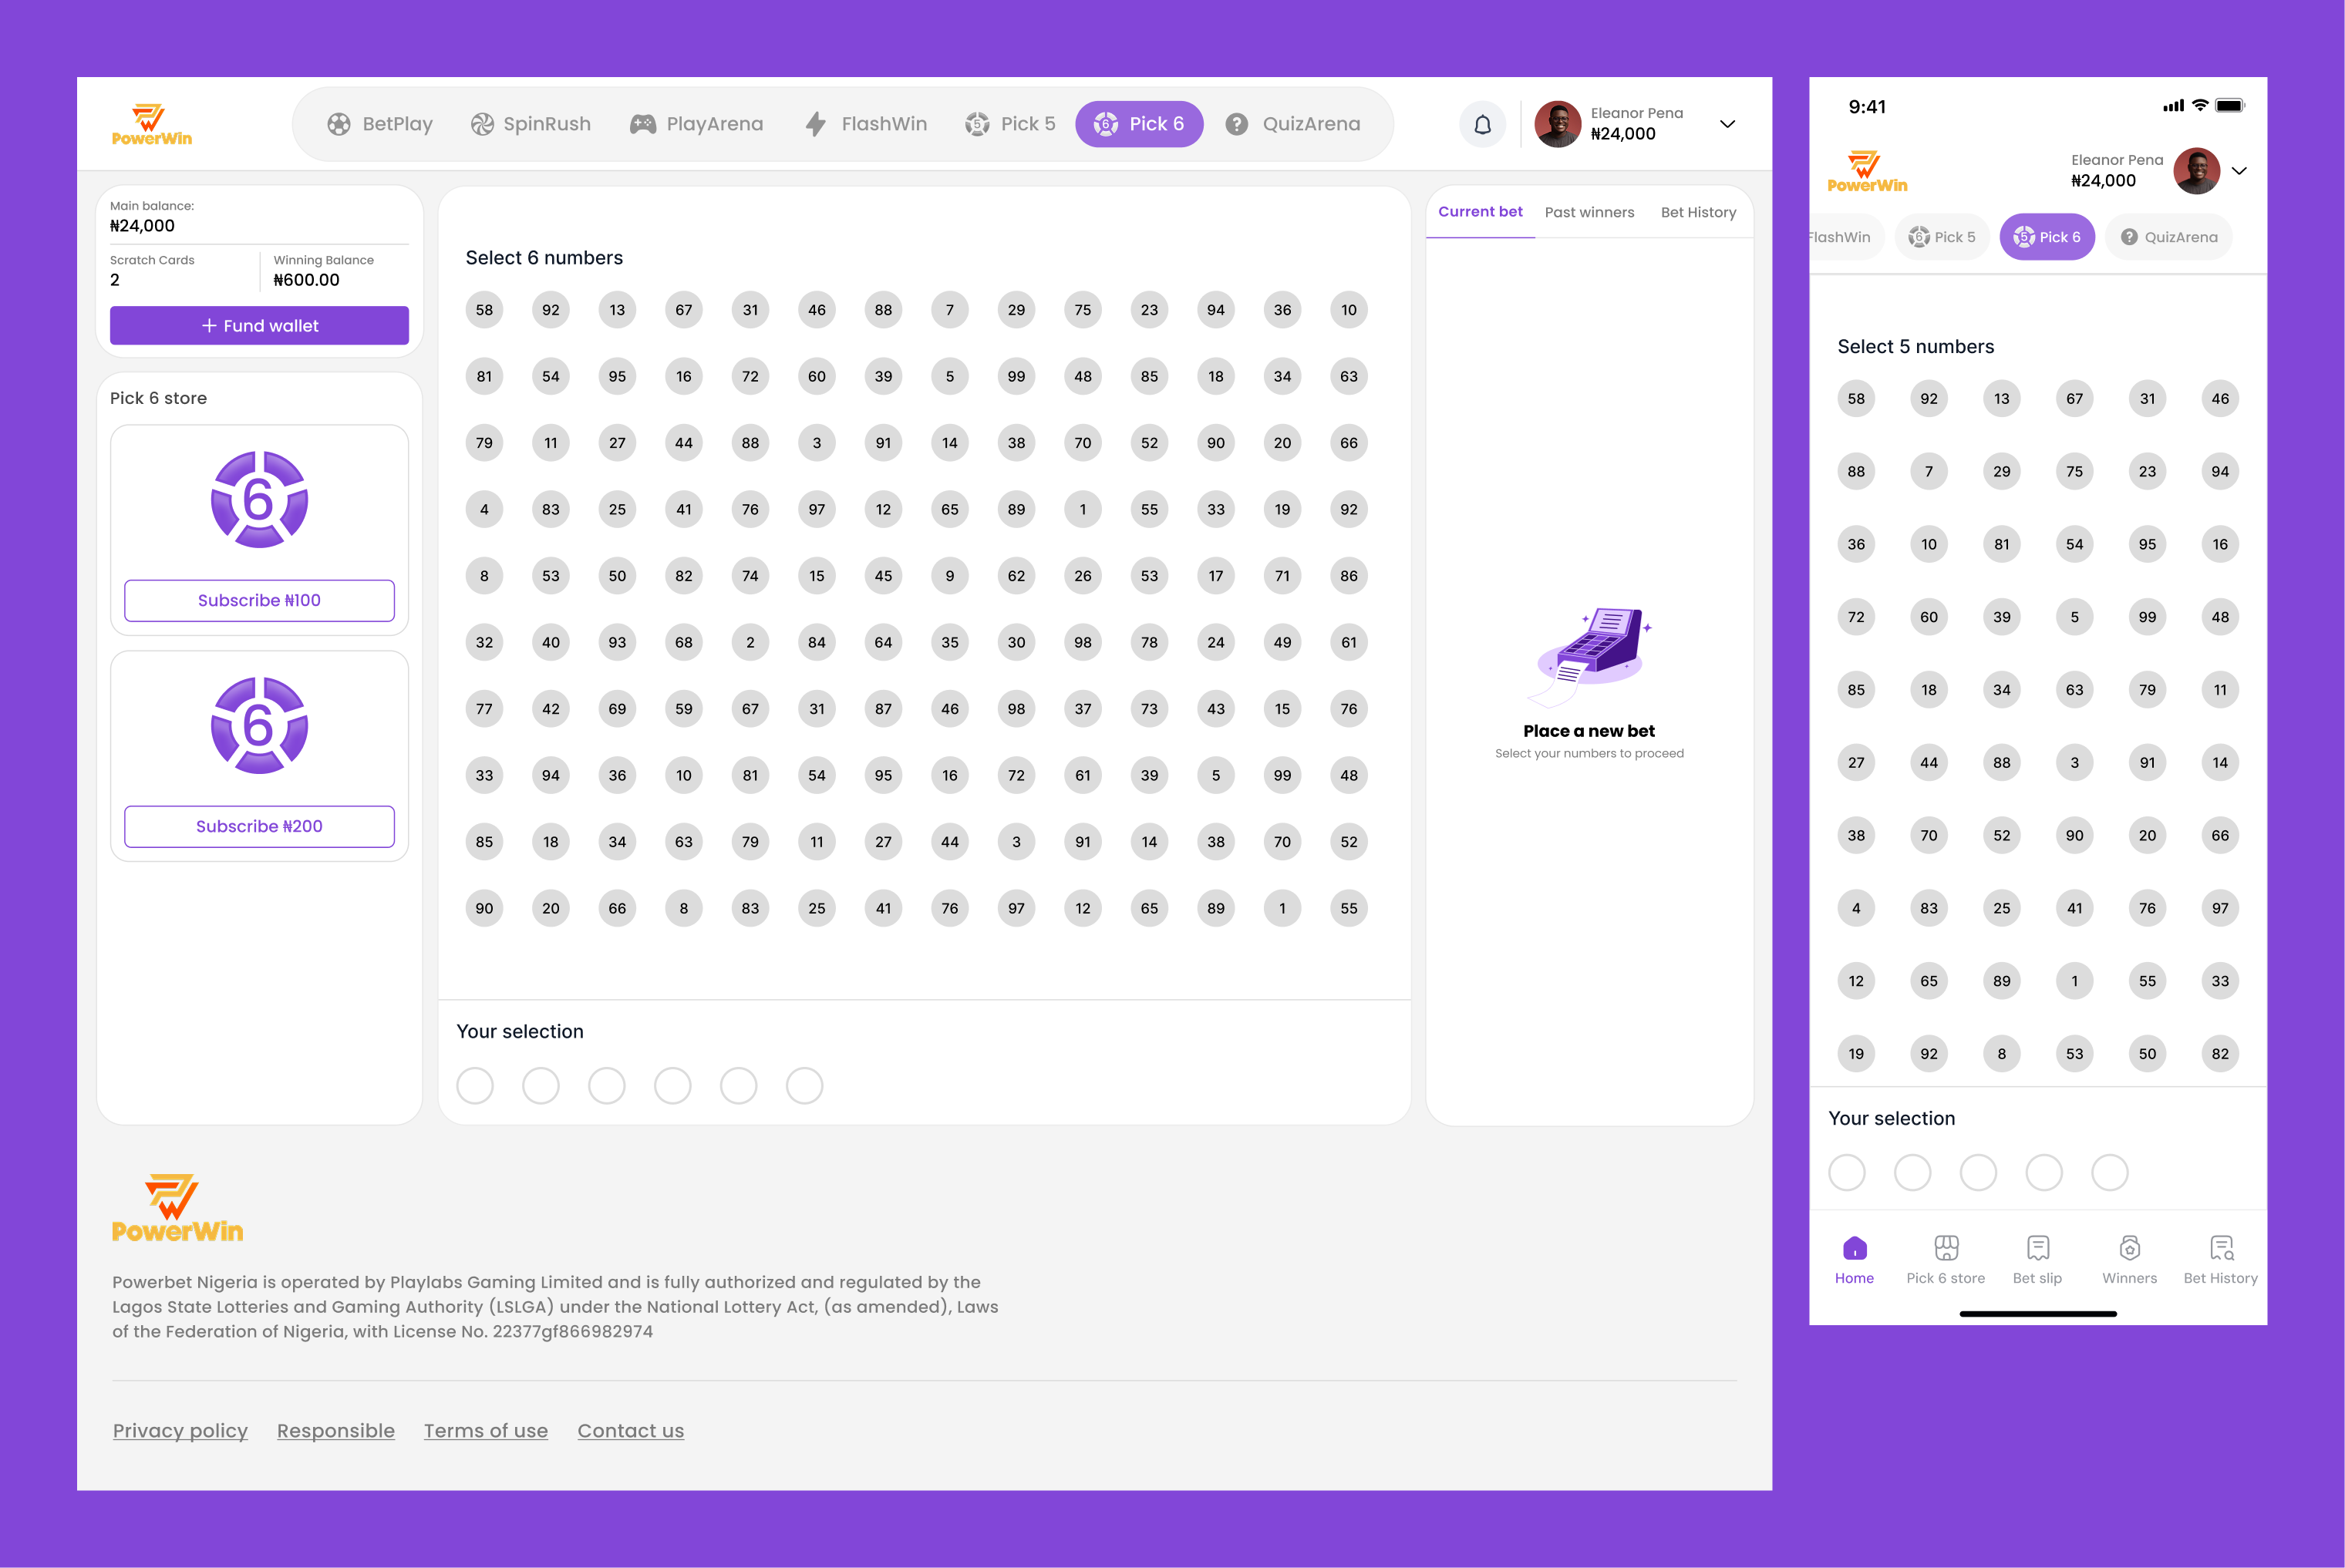Click the 'Select 5 numbers' heading in mobile
Screen dimensions: 2345x1568
(1915, 347)
